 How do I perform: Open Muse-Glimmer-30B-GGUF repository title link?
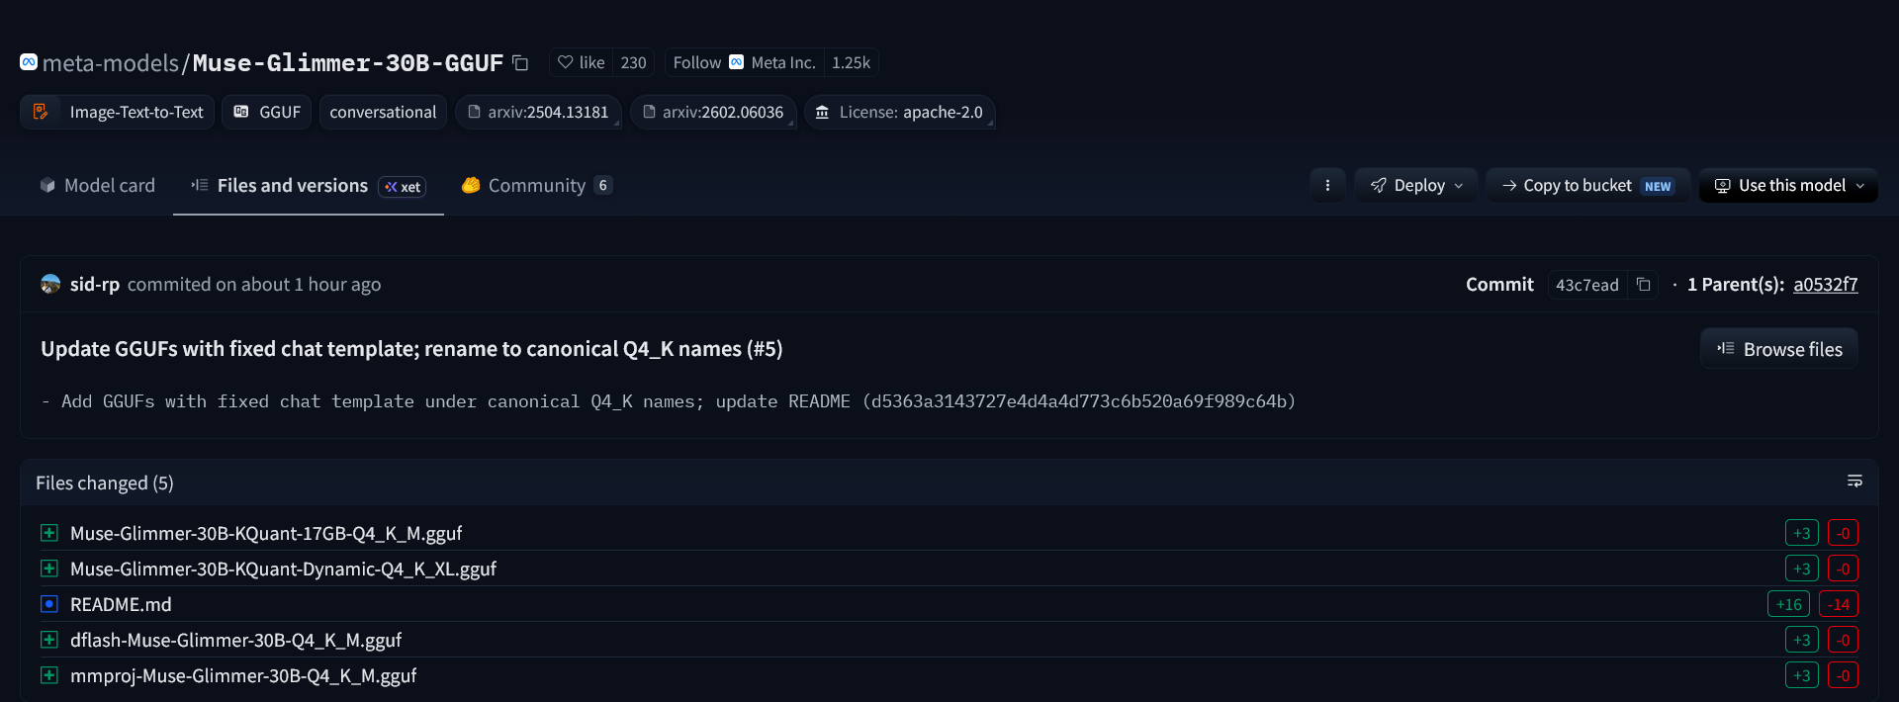pos(348,63)
